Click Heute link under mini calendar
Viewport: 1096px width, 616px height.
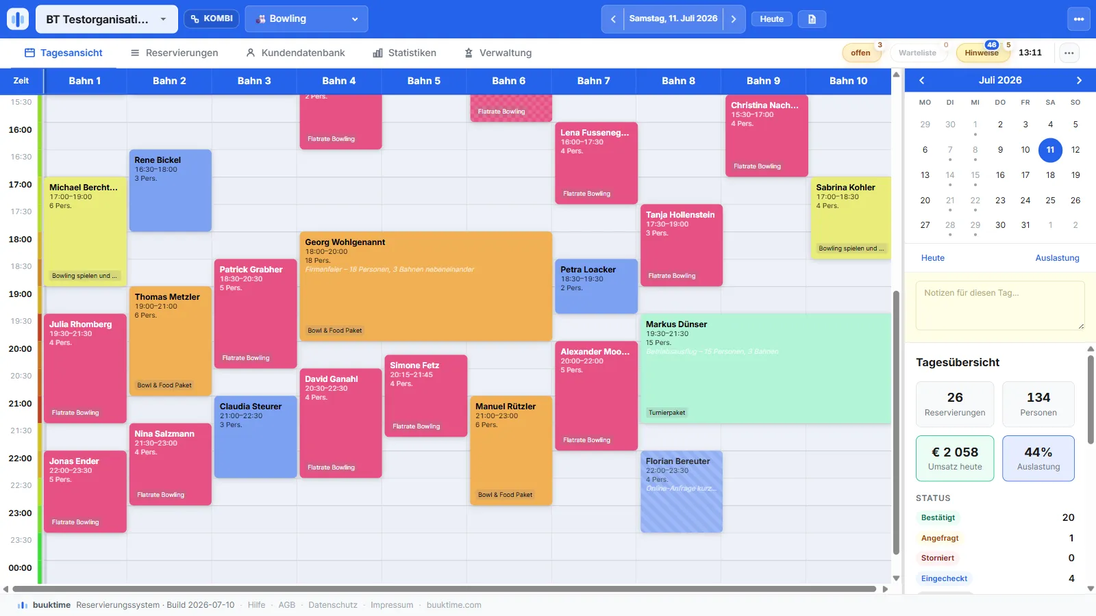[x=933, y=258]
